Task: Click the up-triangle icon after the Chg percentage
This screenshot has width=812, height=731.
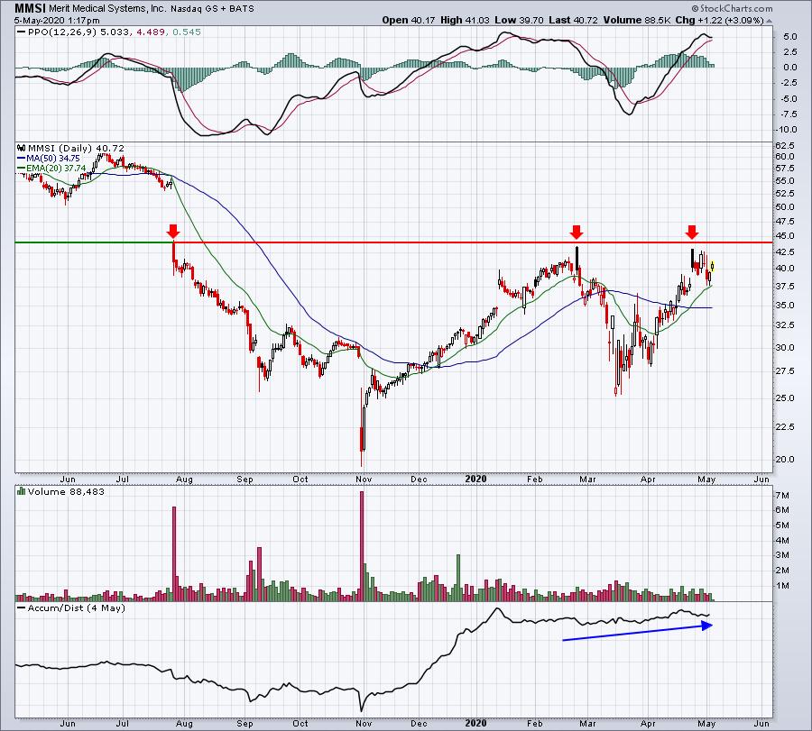Action: coord(769,21)
